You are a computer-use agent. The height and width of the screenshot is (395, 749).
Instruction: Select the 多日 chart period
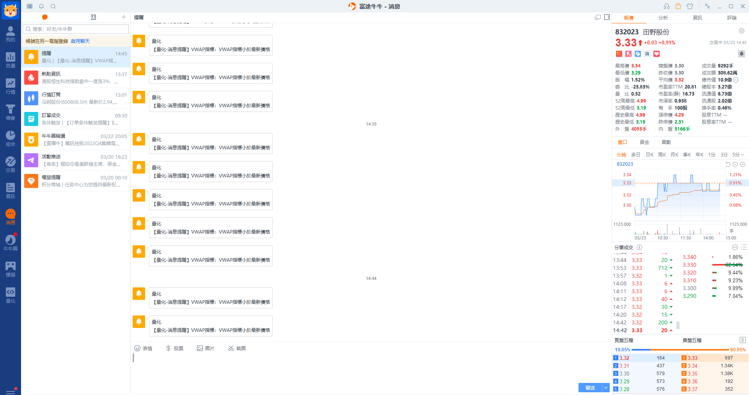click(x=636, y=155)
